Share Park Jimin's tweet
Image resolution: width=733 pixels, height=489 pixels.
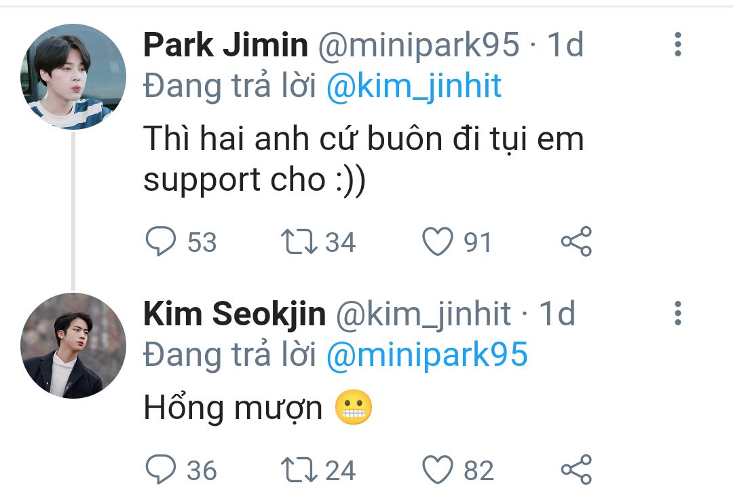[x=576, y=242]
